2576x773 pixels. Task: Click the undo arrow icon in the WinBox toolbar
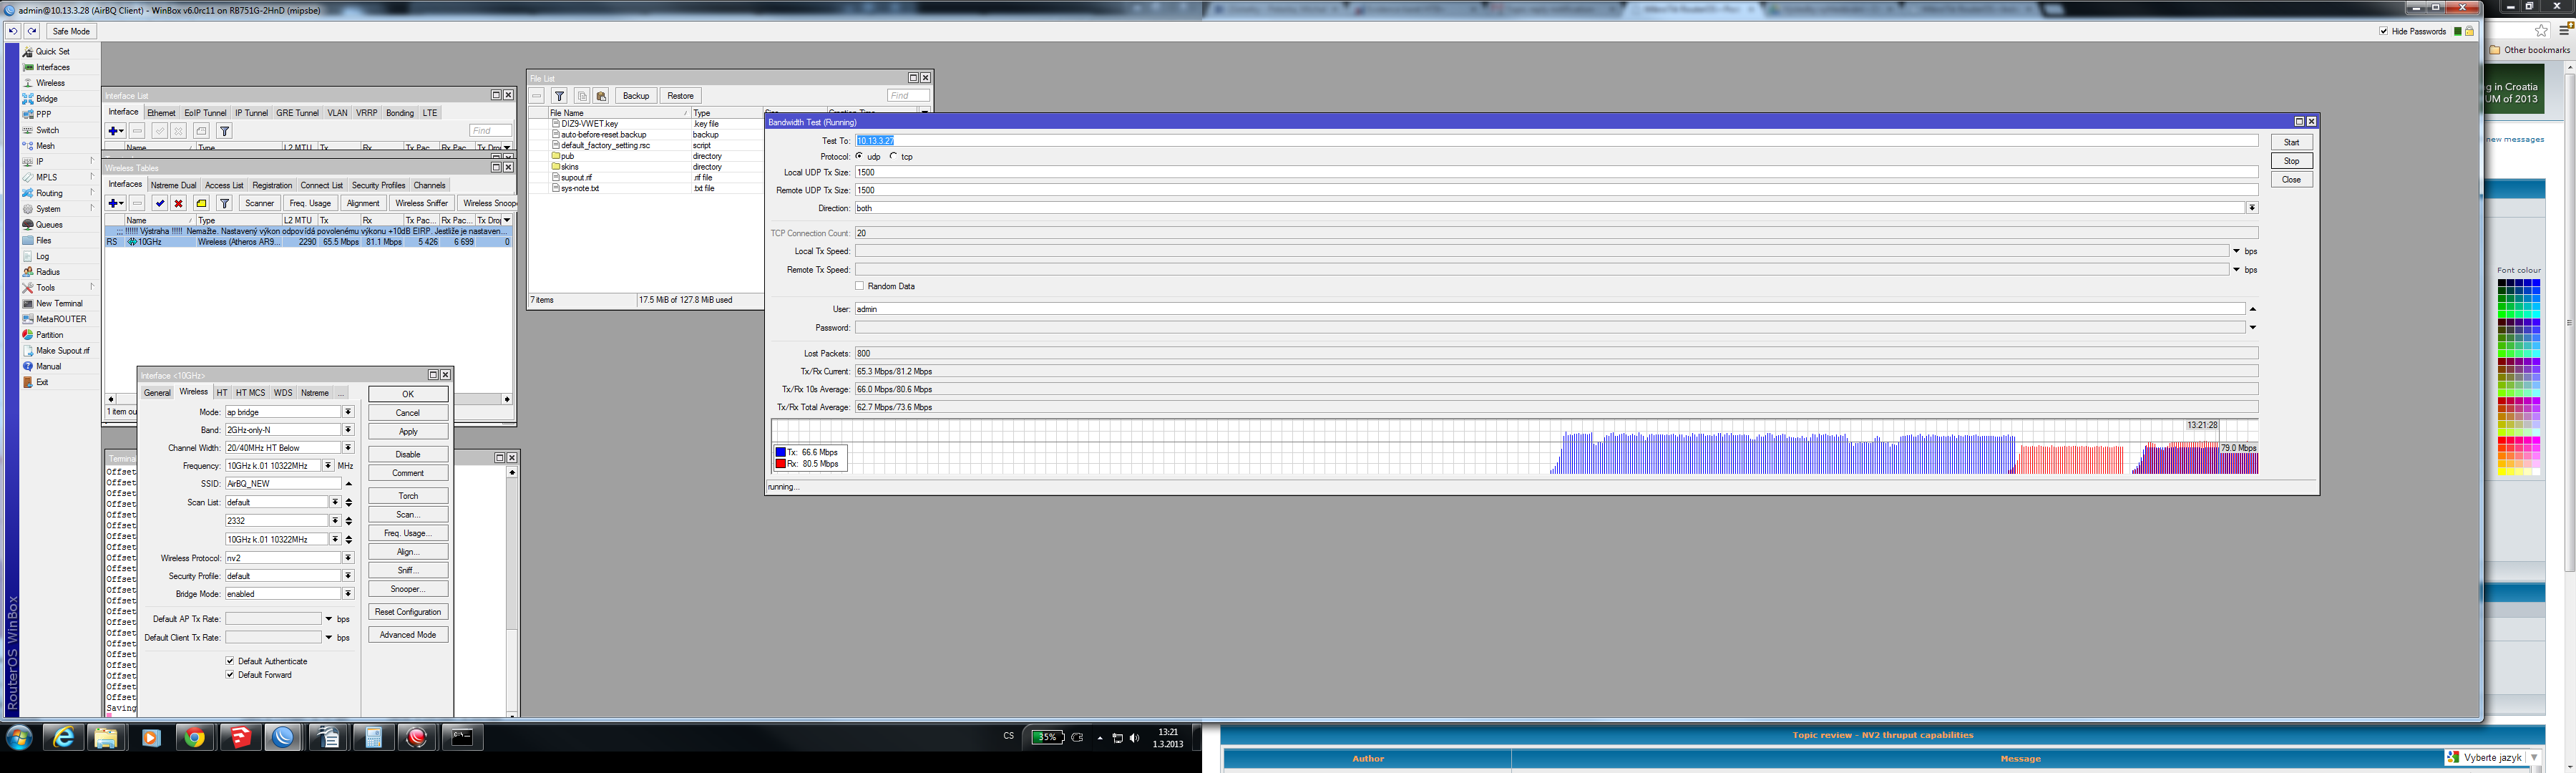13,31
